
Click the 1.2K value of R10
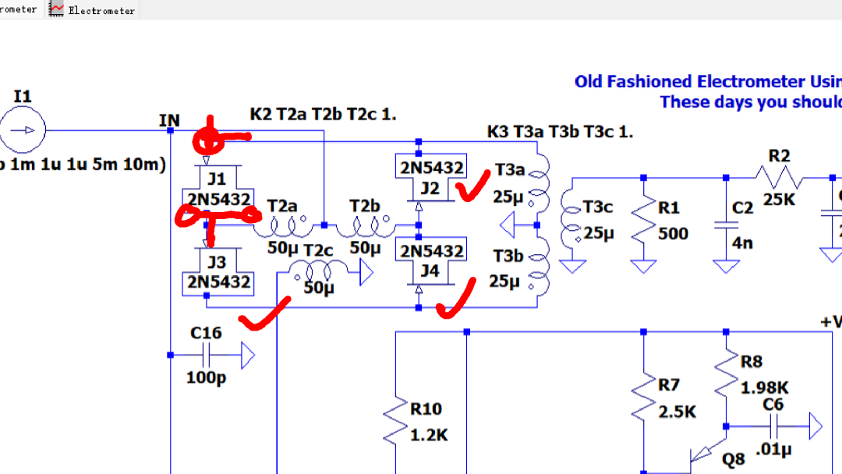(429, 435)
